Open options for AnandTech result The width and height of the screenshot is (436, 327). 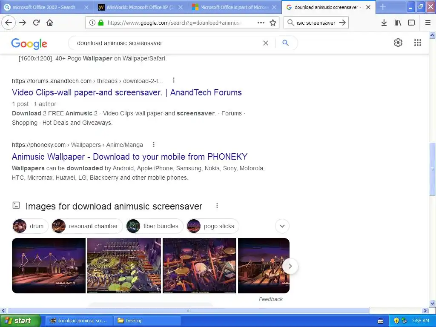click(174, 80)
